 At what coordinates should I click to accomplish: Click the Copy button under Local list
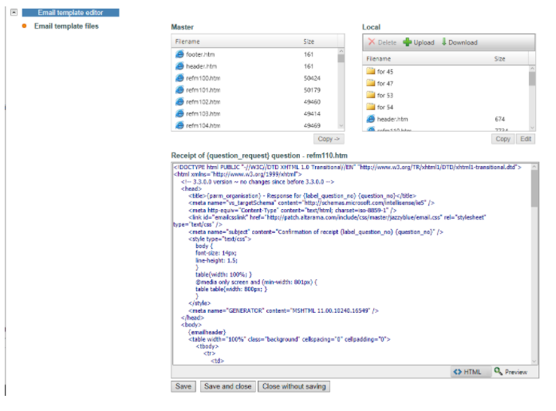coord(503,139)
